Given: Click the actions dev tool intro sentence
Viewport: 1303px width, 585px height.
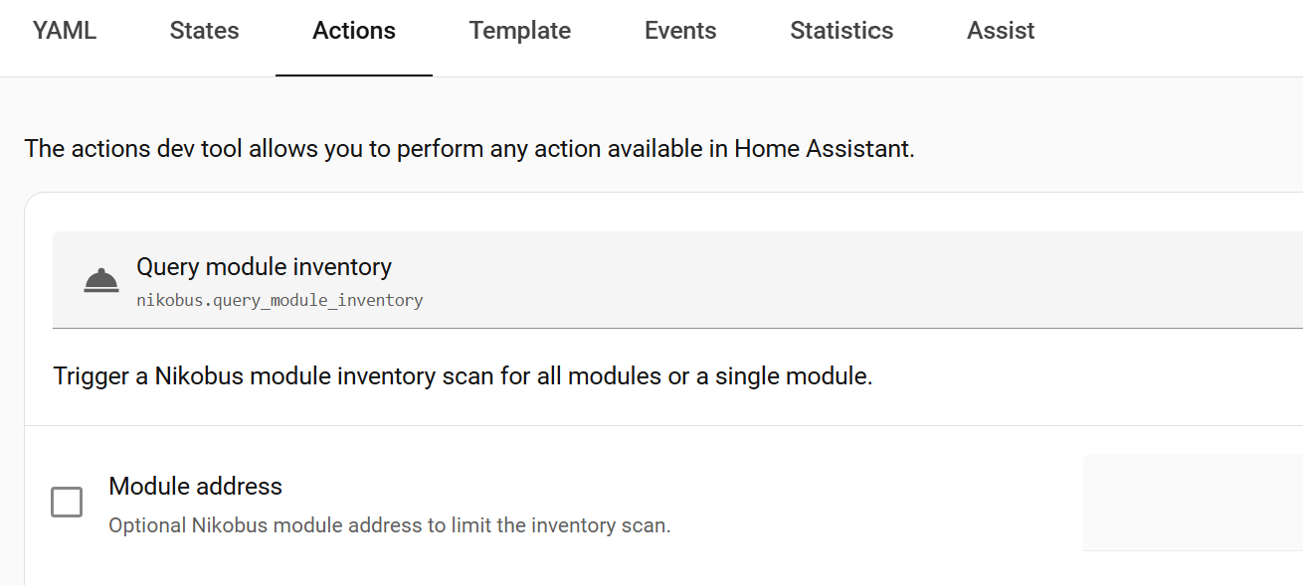Looking at the screenshot, I should click(x=468, y=149).
